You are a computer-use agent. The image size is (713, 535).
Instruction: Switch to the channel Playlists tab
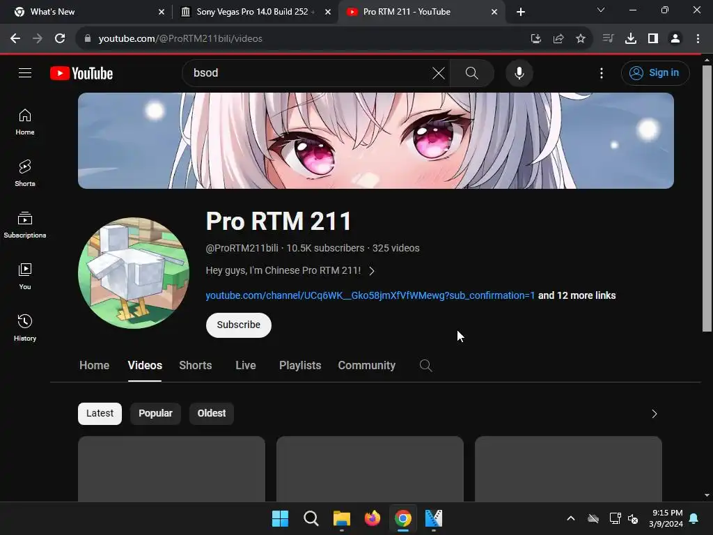point(300,365)
